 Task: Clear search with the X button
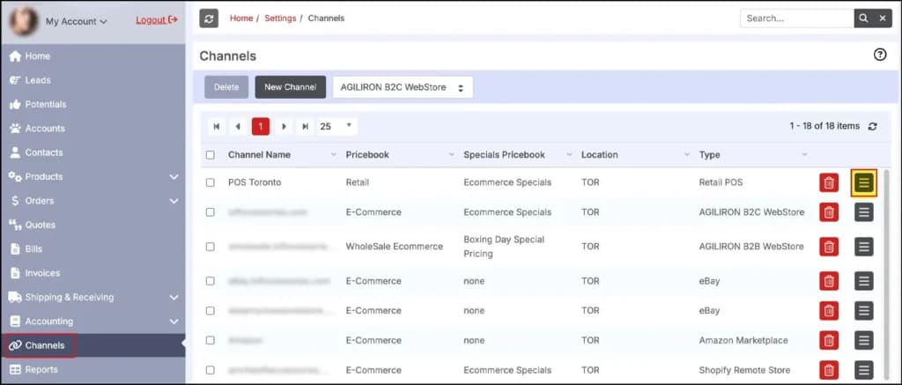tap(883, 19)
